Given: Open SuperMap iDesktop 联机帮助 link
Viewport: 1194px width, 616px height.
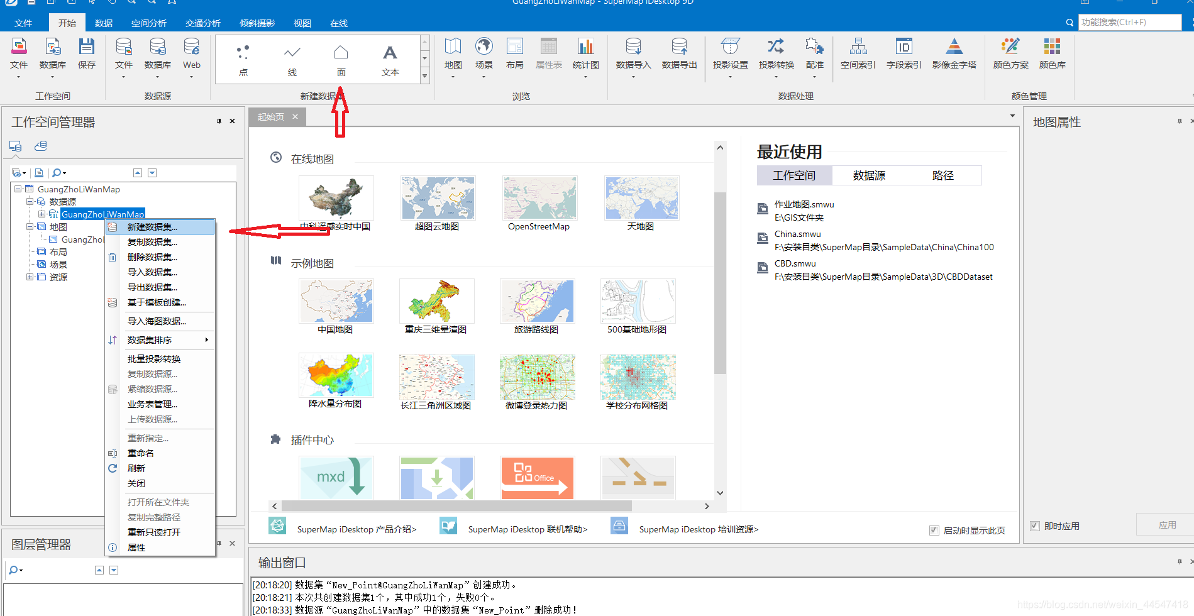Looking at the screenshot, I should click(x=528, y=529).
